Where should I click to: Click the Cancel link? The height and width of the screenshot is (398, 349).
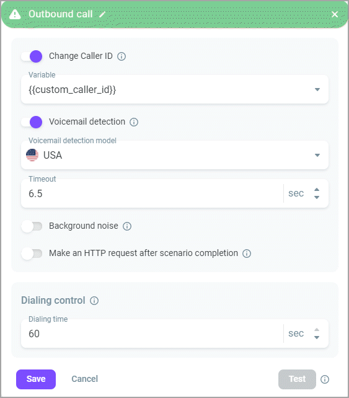click(x=84, y=379)
